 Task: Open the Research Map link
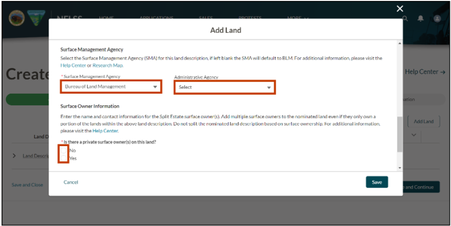click(x=108, y=65)
